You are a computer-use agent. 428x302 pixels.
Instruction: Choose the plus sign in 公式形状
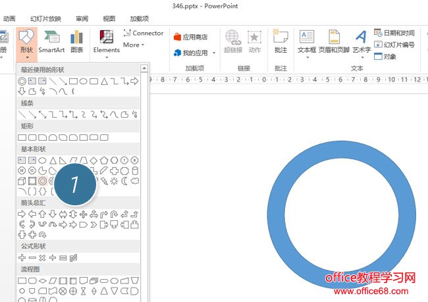click(x=22, y=257)
